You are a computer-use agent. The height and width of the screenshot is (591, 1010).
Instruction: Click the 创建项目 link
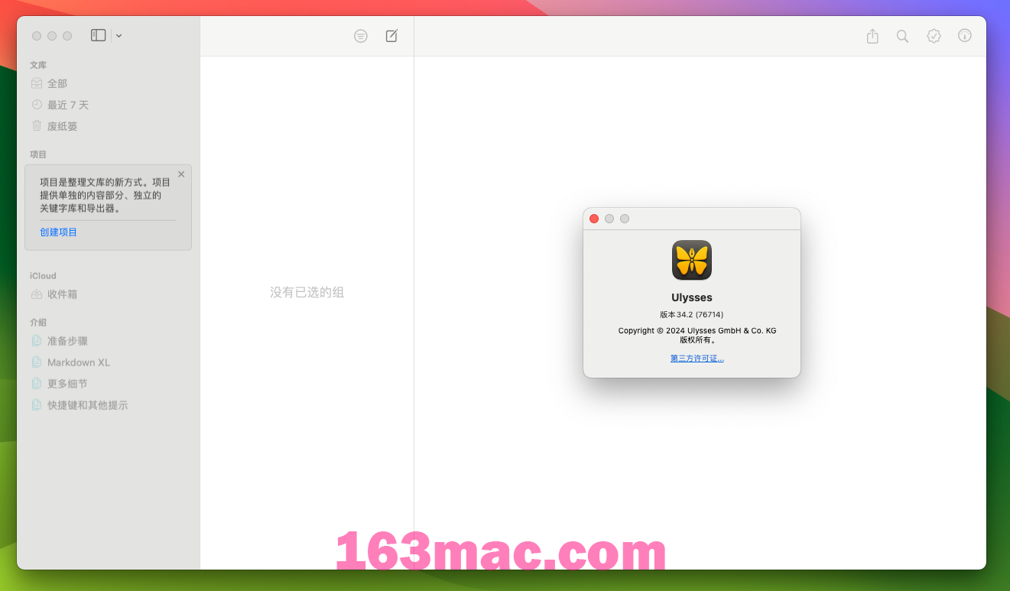(59, 232)
